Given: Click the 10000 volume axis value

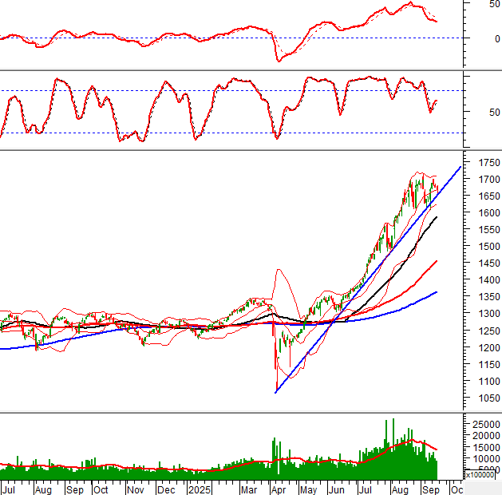Looking at the screenshot, I should [486, 459].
